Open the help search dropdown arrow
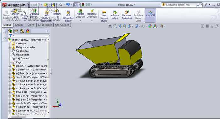Screen dimensions: 220x119 [x=201, y=5]
